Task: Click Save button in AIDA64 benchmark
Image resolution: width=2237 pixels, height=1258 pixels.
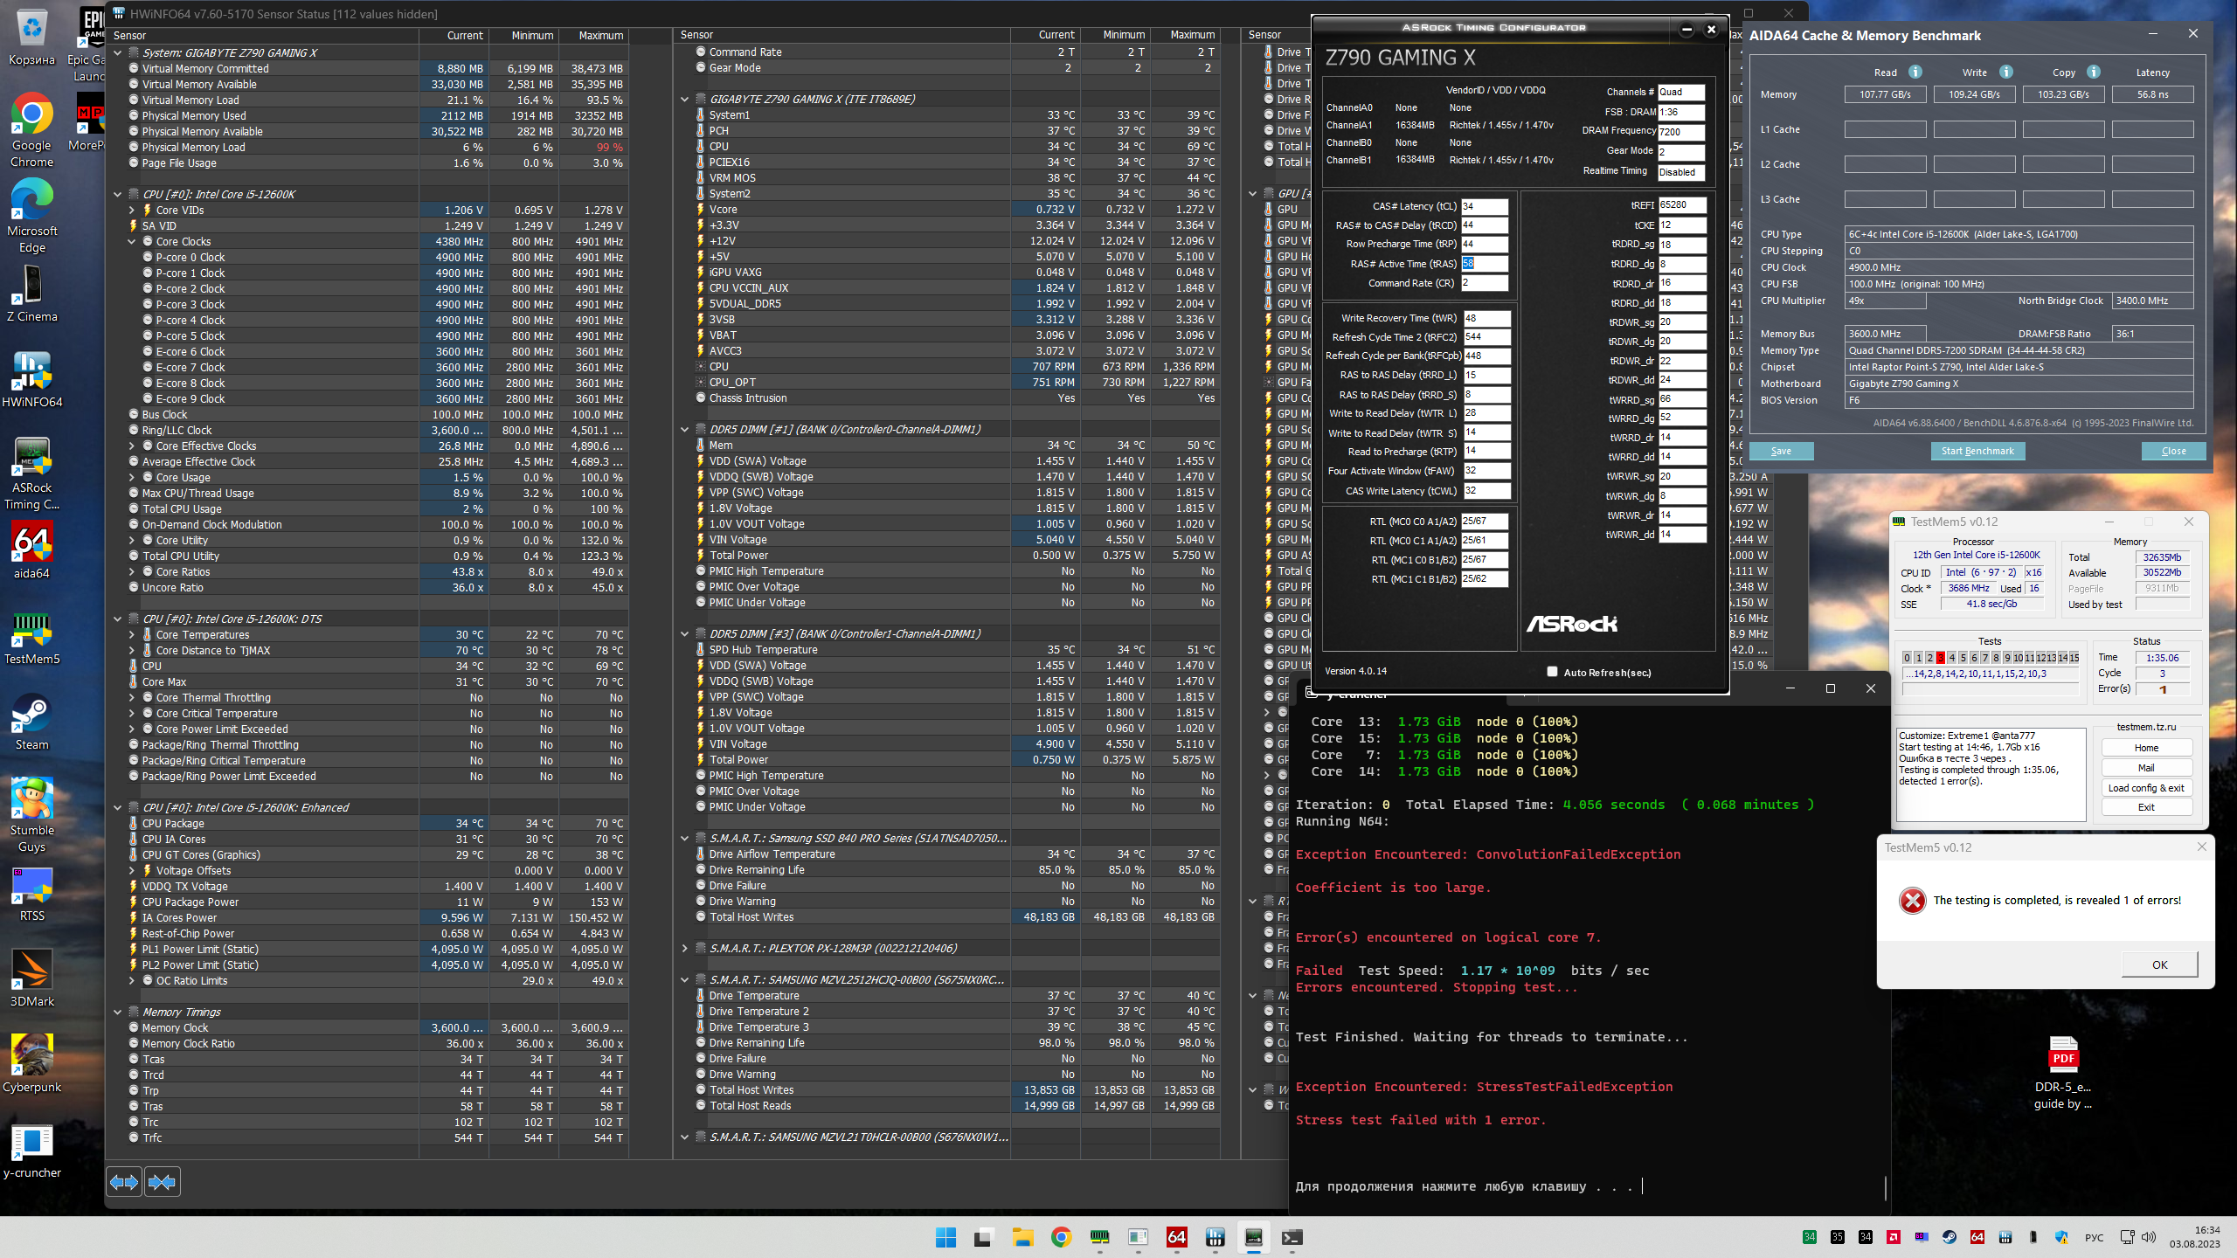Action: tap(1781, 451)
